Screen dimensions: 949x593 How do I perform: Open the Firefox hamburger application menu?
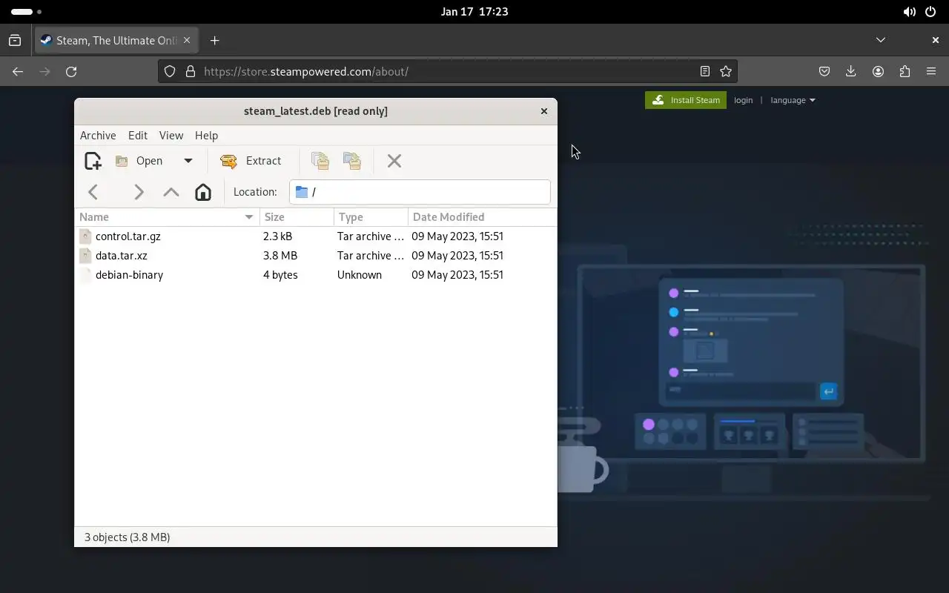click(931, 71)
